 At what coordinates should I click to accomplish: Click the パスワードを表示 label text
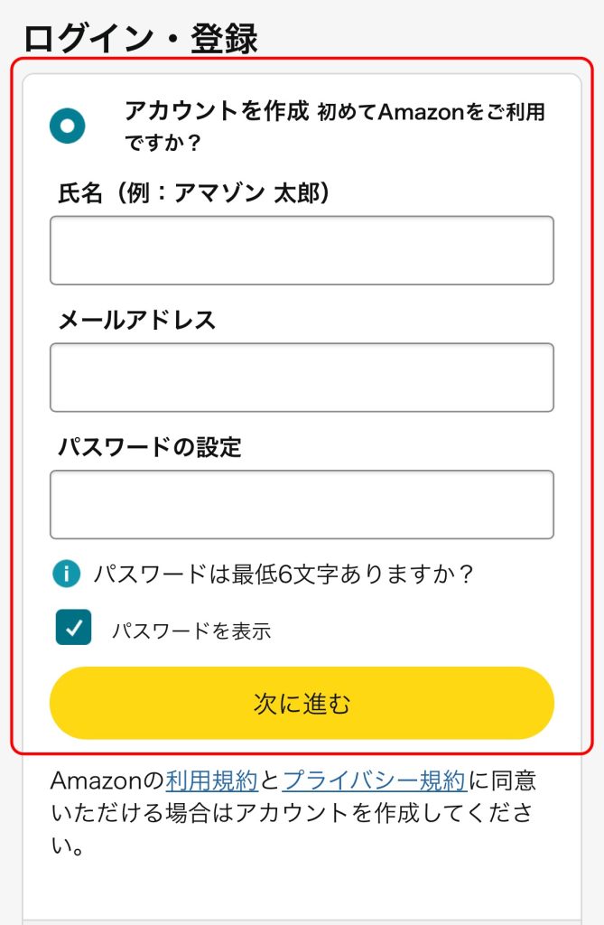point(191,631)
